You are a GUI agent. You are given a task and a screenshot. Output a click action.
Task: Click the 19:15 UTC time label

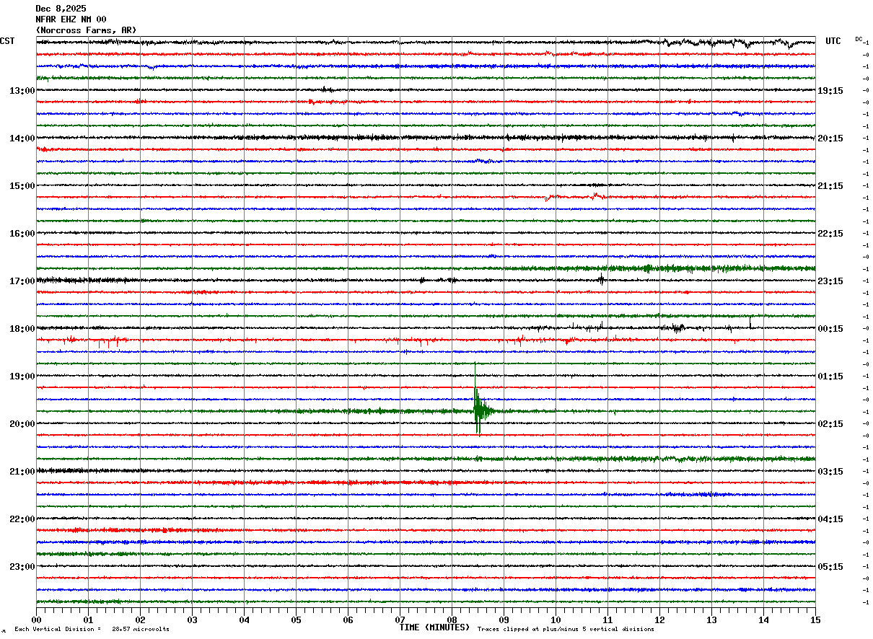(x=830, y=91)
